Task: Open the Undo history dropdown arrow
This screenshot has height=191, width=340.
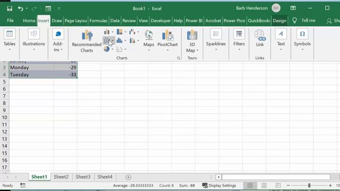Action: (x=27, y=8)
